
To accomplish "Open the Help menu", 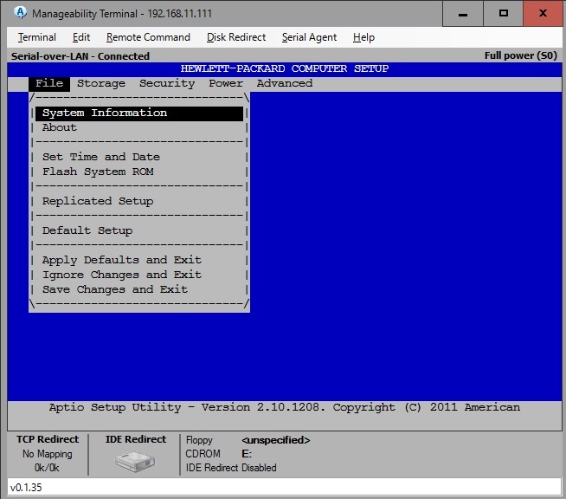I will [363, 37].
